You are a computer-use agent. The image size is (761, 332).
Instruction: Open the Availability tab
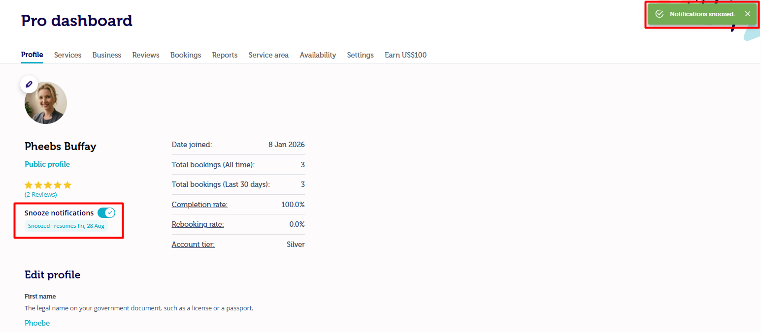click(318, 55)
